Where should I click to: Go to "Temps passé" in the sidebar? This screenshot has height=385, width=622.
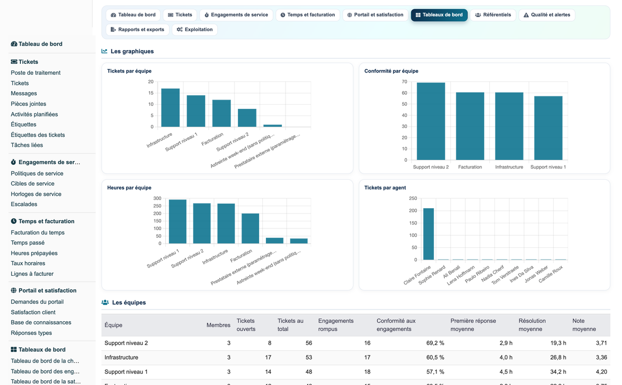click(27, 243)
